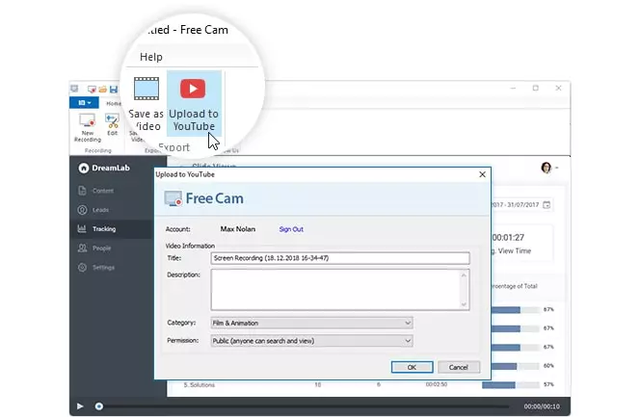
Task: Click the Max Nolan account name
Action: pyautogui.click(x=237, y=229)
